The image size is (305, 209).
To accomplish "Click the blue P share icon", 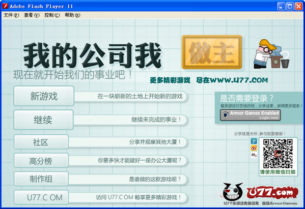I will point(254,141).
